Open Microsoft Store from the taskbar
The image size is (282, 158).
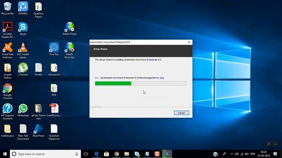pos(107,154)
